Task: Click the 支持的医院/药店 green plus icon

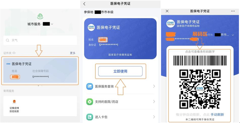Action: click(89, 102)
